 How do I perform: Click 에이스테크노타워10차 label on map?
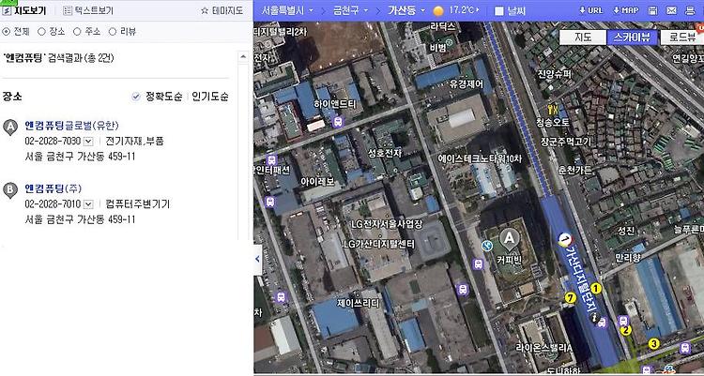pos(480,158)
